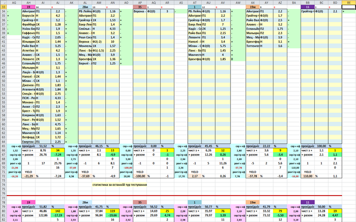356x222 pixels.
Task: Select column header AK
Action: [72, 3]
